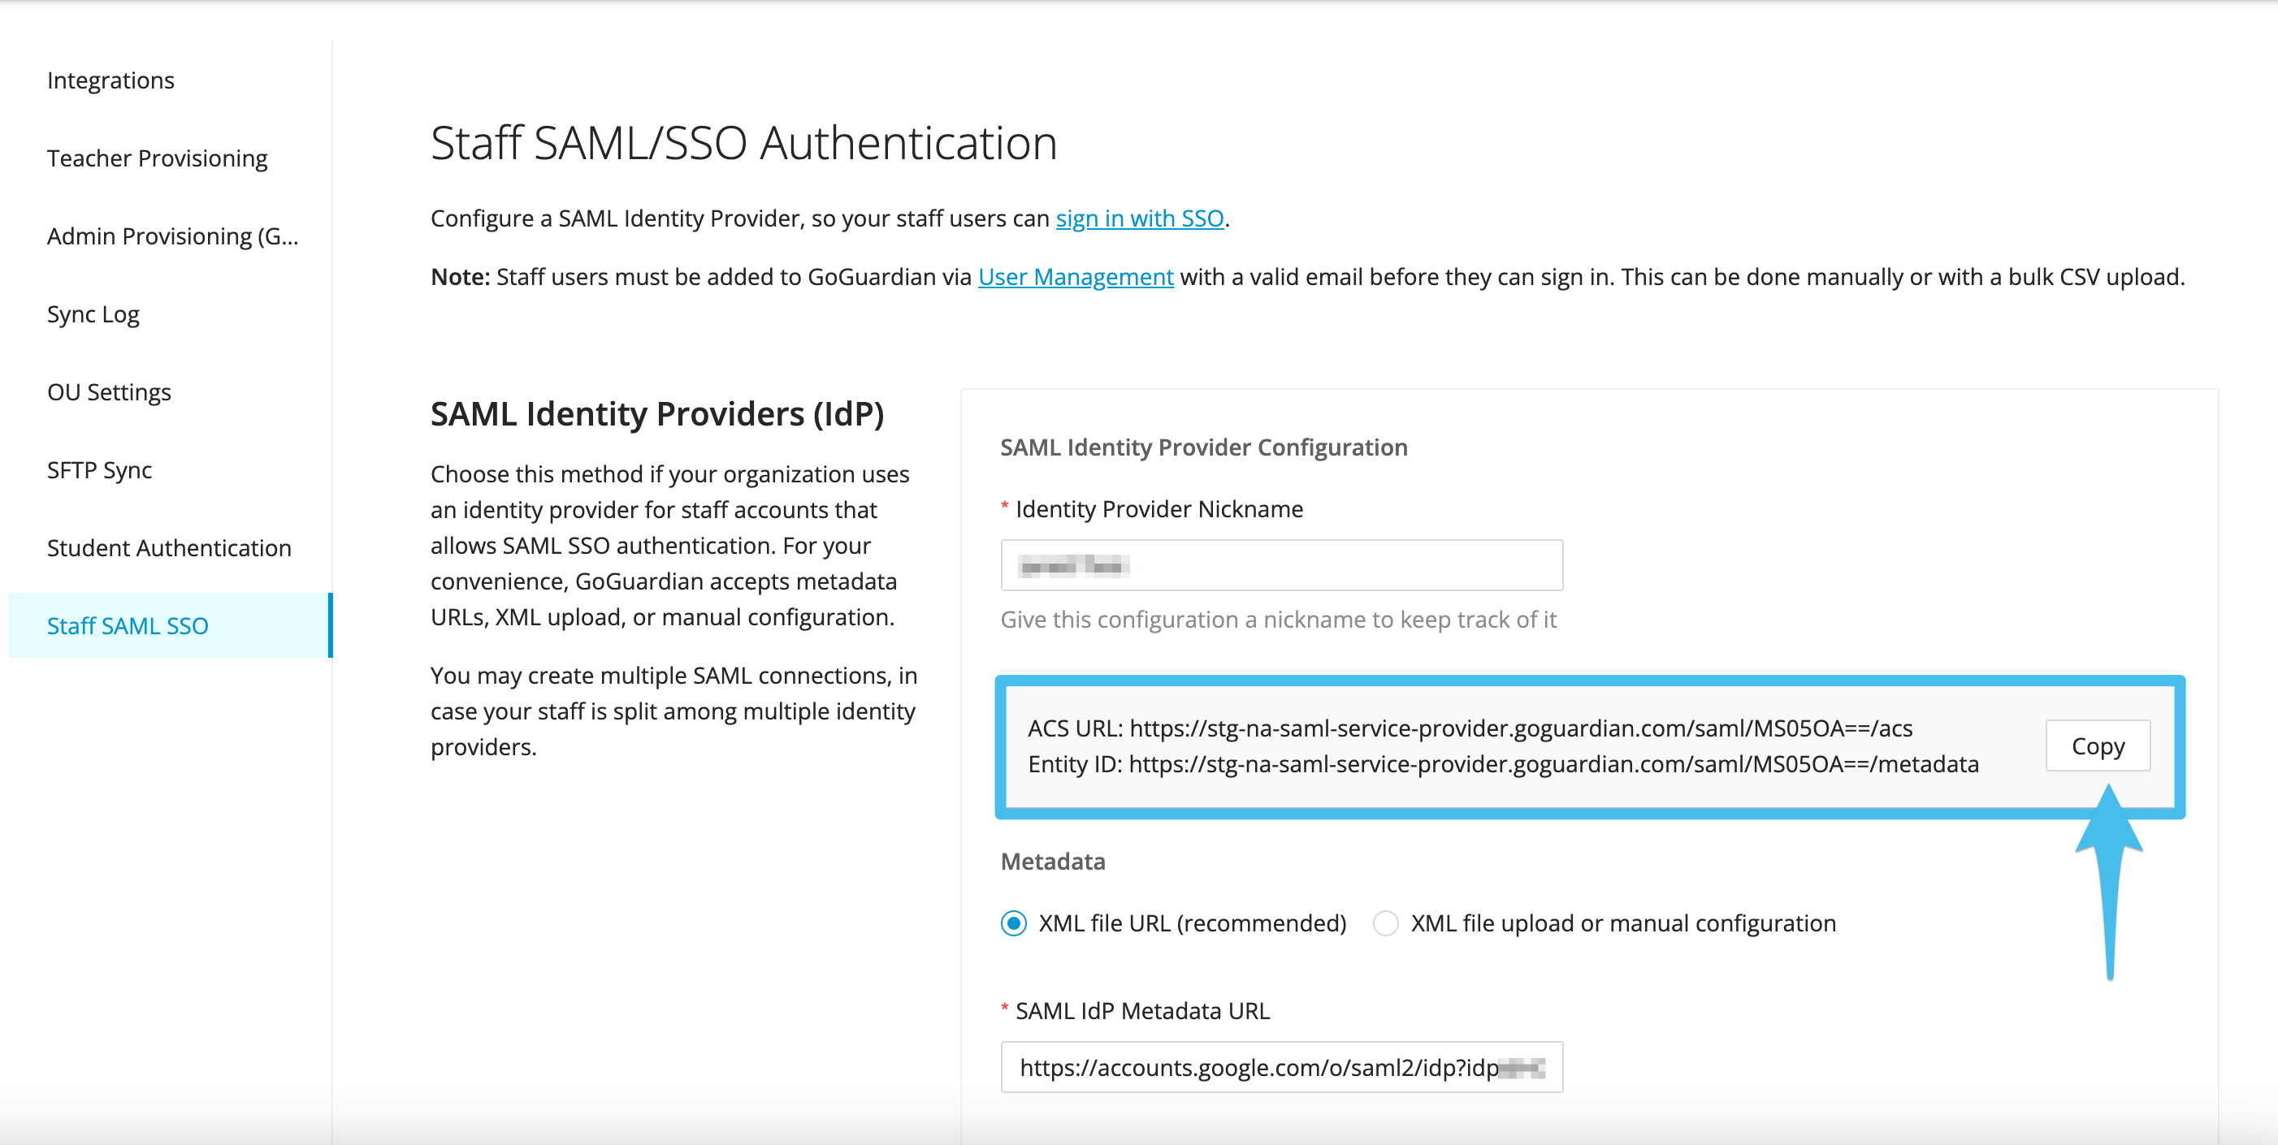Open Admin Provisioning sidebar entry

[x=172, y=236]
